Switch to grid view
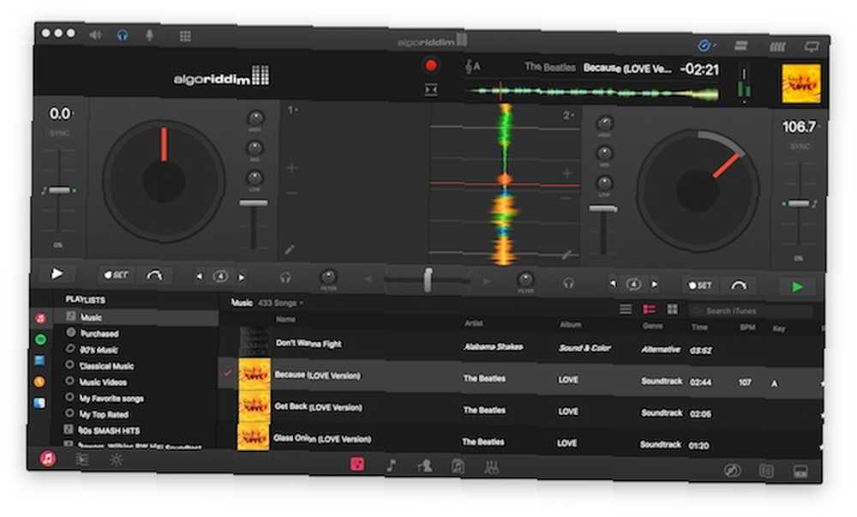 click(x=672, y=310)
